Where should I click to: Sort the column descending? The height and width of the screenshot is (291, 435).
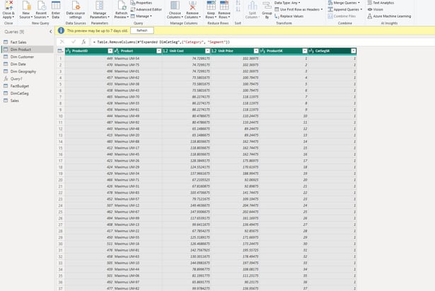pos(238,9)
